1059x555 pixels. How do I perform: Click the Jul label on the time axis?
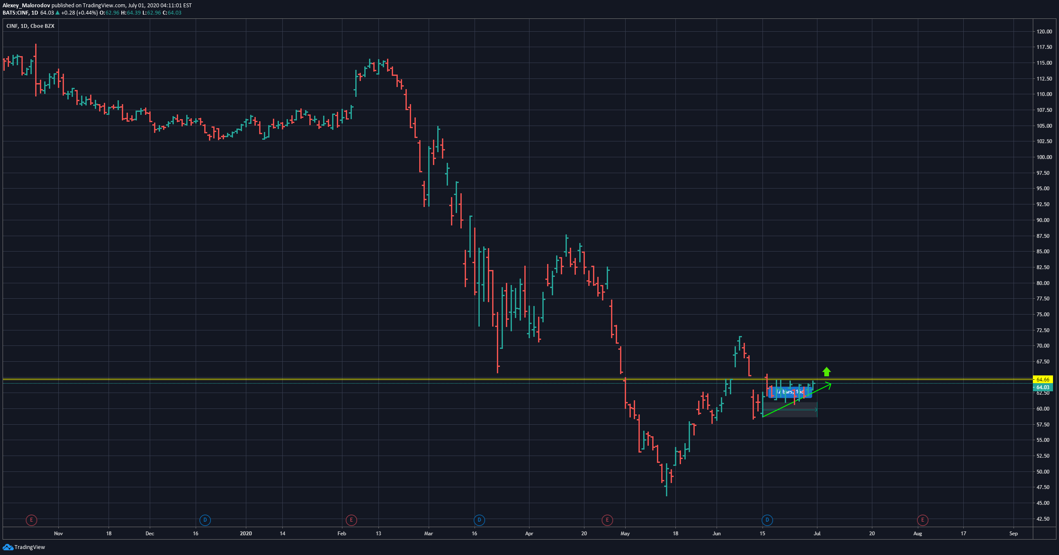coord(817,534)
